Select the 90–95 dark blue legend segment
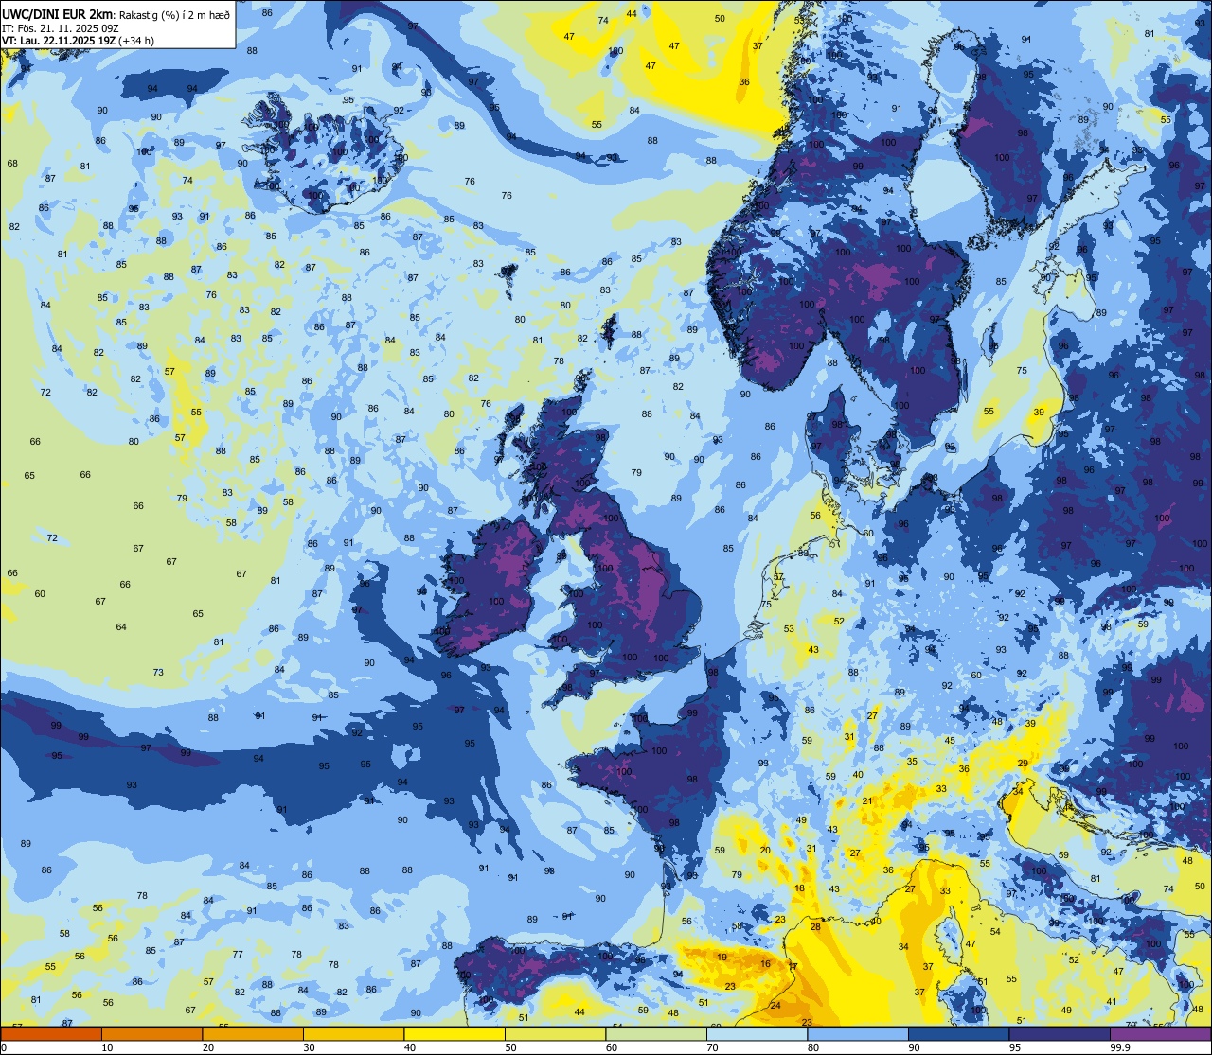The image size is (1212, 1055). 958,1033
